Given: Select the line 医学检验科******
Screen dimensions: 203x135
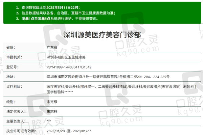Looking at the screenshot, I should [60, 92].
